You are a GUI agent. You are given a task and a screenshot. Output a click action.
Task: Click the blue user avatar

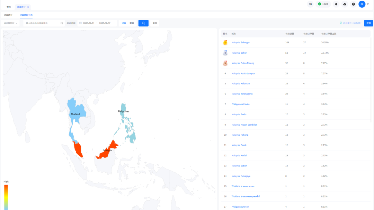tap(362, 4)
